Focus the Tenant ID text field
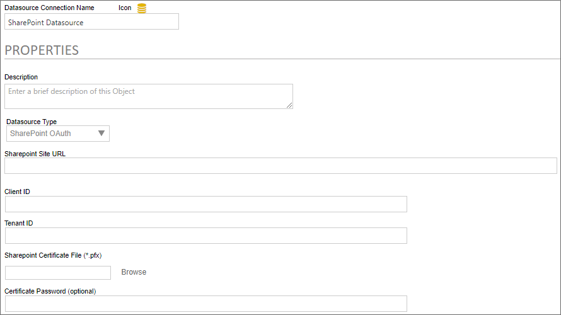Image resolution: width=561 pixels, height=315 pixels. coord(205,236)
